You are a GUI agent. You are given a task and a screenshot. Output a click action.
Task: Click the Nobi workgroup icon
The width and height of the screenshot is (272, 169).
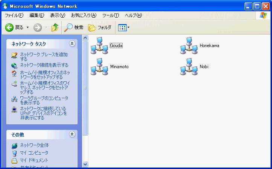189,67
